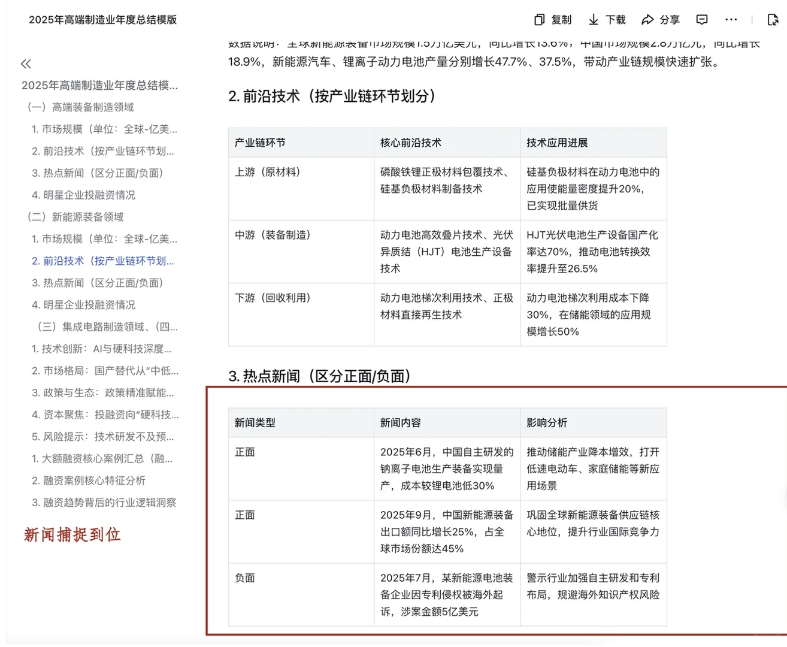
Task: Click the 复制 copy icon in the toolbar
Action: (552, 20)
